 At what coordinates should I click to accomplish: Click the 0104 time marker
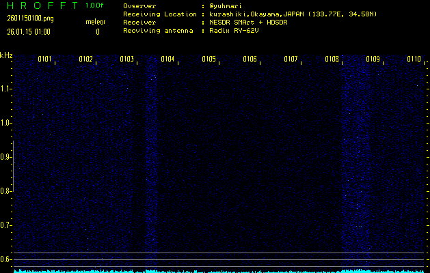click(167, 59)
